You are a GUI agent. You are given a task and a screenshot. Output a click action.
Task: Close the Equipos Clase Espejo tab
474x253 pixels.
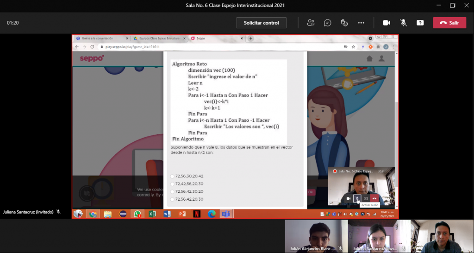point(185,38)
